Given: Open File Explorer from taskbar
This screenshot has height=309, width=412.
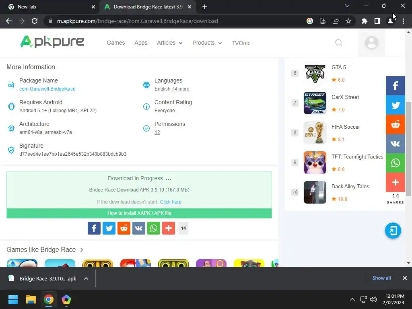Looking at the screenshot, I should (x=31, y=299).
